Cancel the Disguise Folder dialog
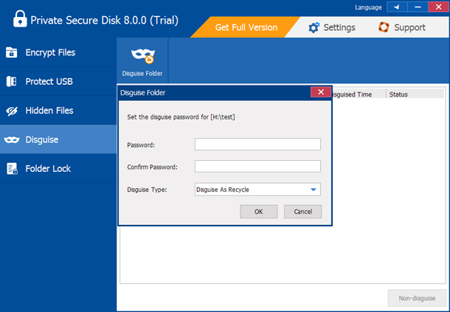Screen dimensions: 450x312 pyautogui.click(x=302, y=212)
